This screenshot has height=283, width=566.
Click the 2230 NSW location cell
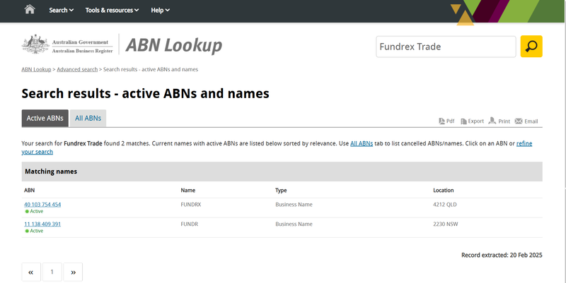click(x=446, y=224)
